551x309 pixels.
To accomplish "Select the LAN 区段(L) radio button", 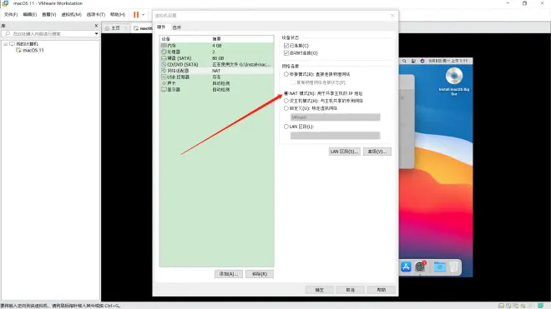I will (286, 127).
